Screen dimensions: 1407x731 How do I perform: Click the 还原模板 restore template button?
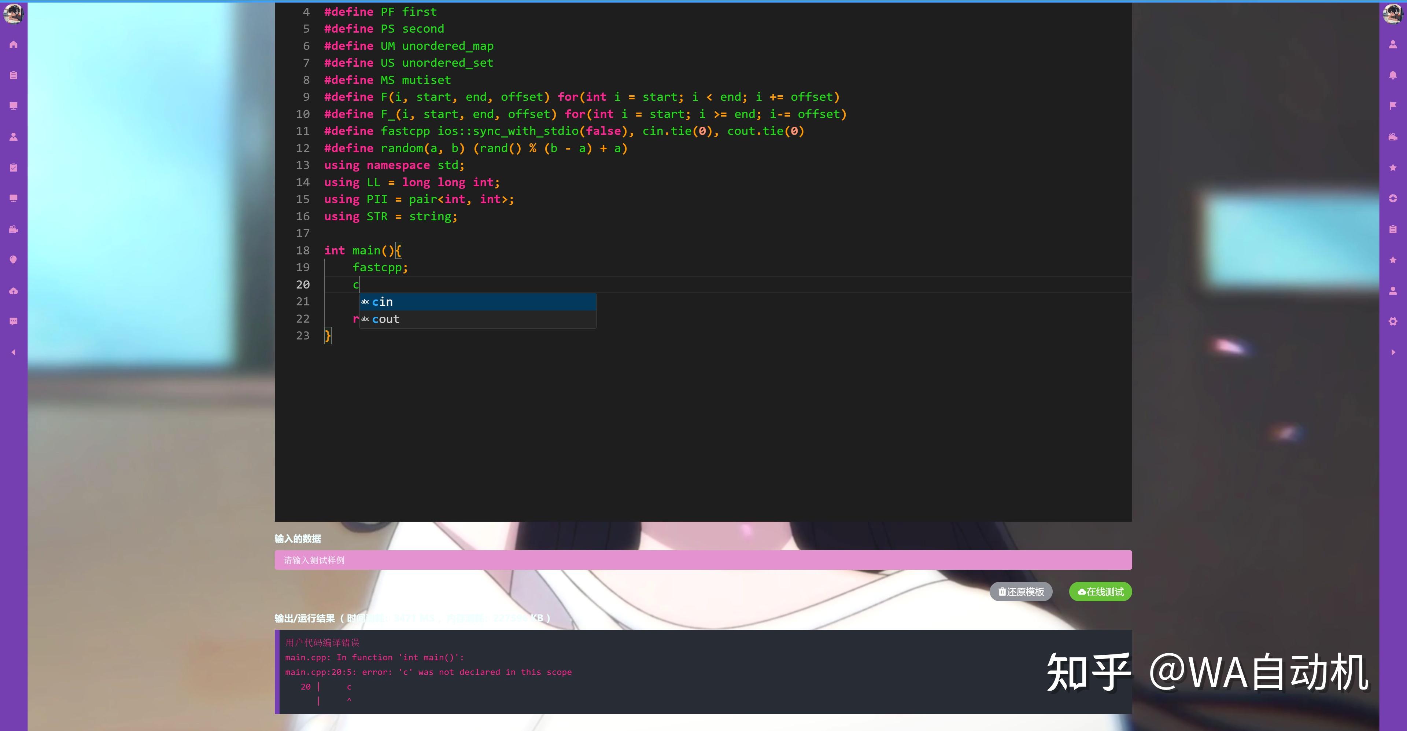pos(1021,592)
